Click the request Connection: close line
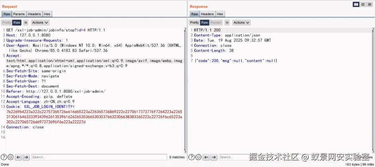Viewport: 375px width, 167px height. (x=25, y=127)
